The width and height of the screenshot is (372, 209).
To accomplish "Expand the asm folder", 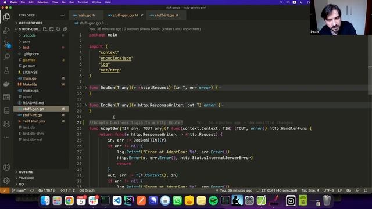I will click(x=26, y=41).
